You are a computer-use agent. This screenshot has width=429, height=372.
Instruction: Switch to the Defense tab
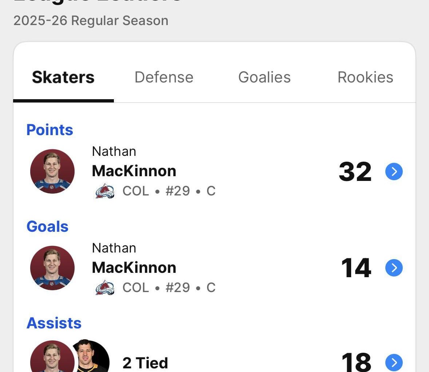pyautogui.click(x=164, y=77)
